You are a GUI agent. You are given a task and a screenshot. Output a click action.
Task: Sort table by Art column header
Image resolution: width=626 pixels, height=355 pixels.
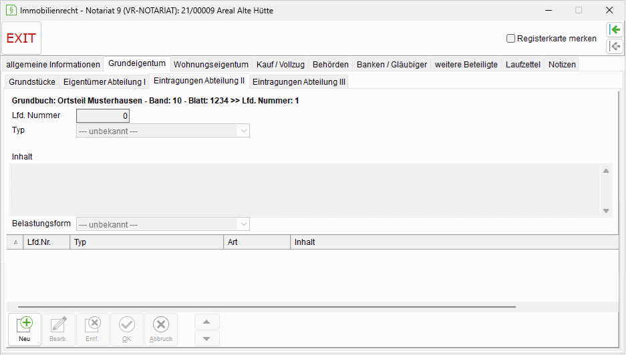point(257,242)
